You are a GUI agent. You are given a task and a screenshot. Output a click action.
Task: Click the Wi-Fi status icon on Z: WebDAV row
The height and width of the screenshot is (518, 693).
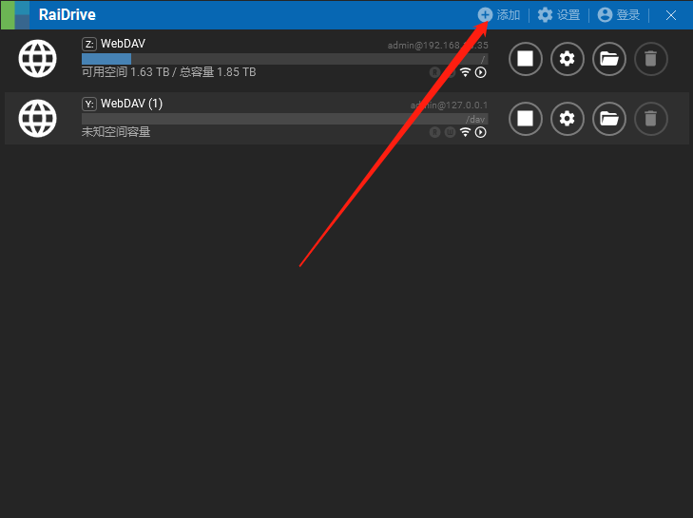click(x=465, y=72)
